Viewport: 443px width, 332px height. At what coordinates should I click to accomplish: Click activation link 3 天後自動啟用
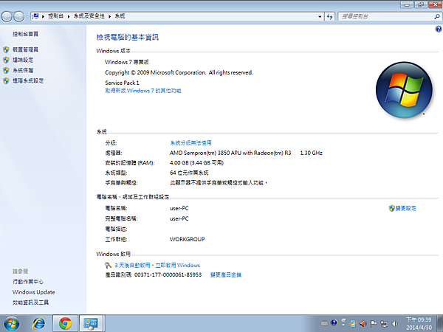point(157,265)
